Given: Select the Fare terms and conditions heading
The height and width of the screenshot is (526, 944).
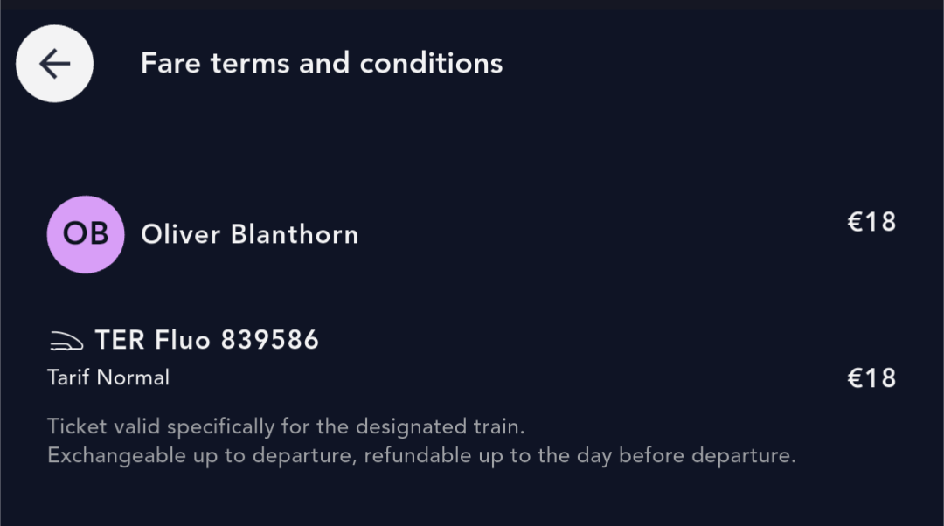Looking at the screenshot, I should pos(321,63).
